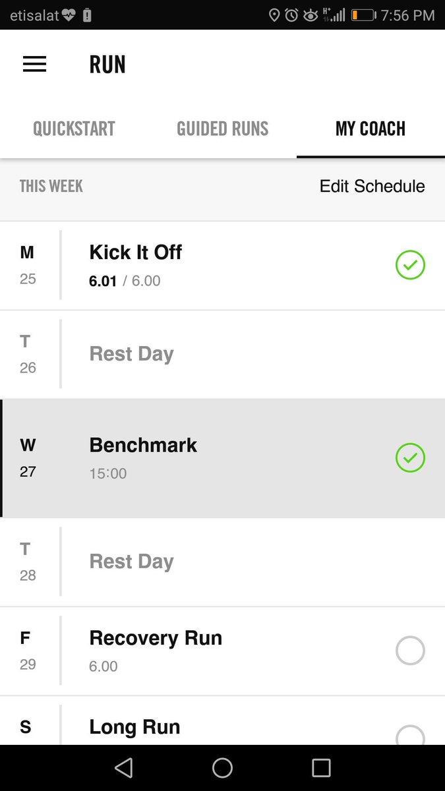Open the Kick It Off workout

(x=136, y=252)
